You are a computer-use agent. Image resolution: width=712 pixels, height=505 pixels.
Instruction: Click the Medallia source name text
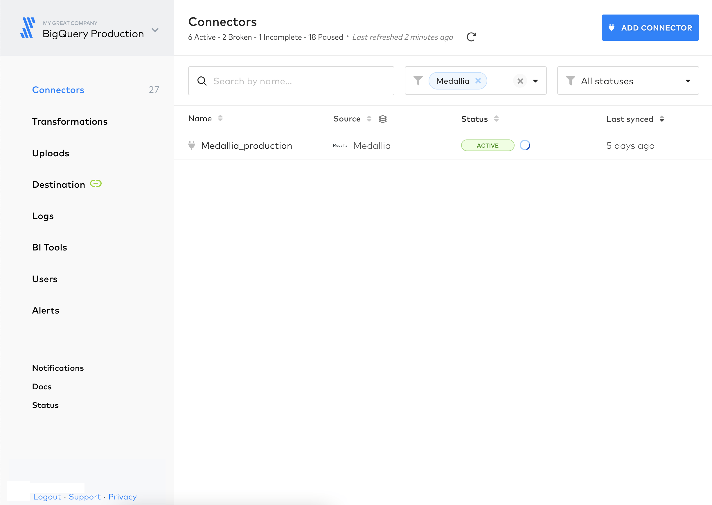(372, 146)
